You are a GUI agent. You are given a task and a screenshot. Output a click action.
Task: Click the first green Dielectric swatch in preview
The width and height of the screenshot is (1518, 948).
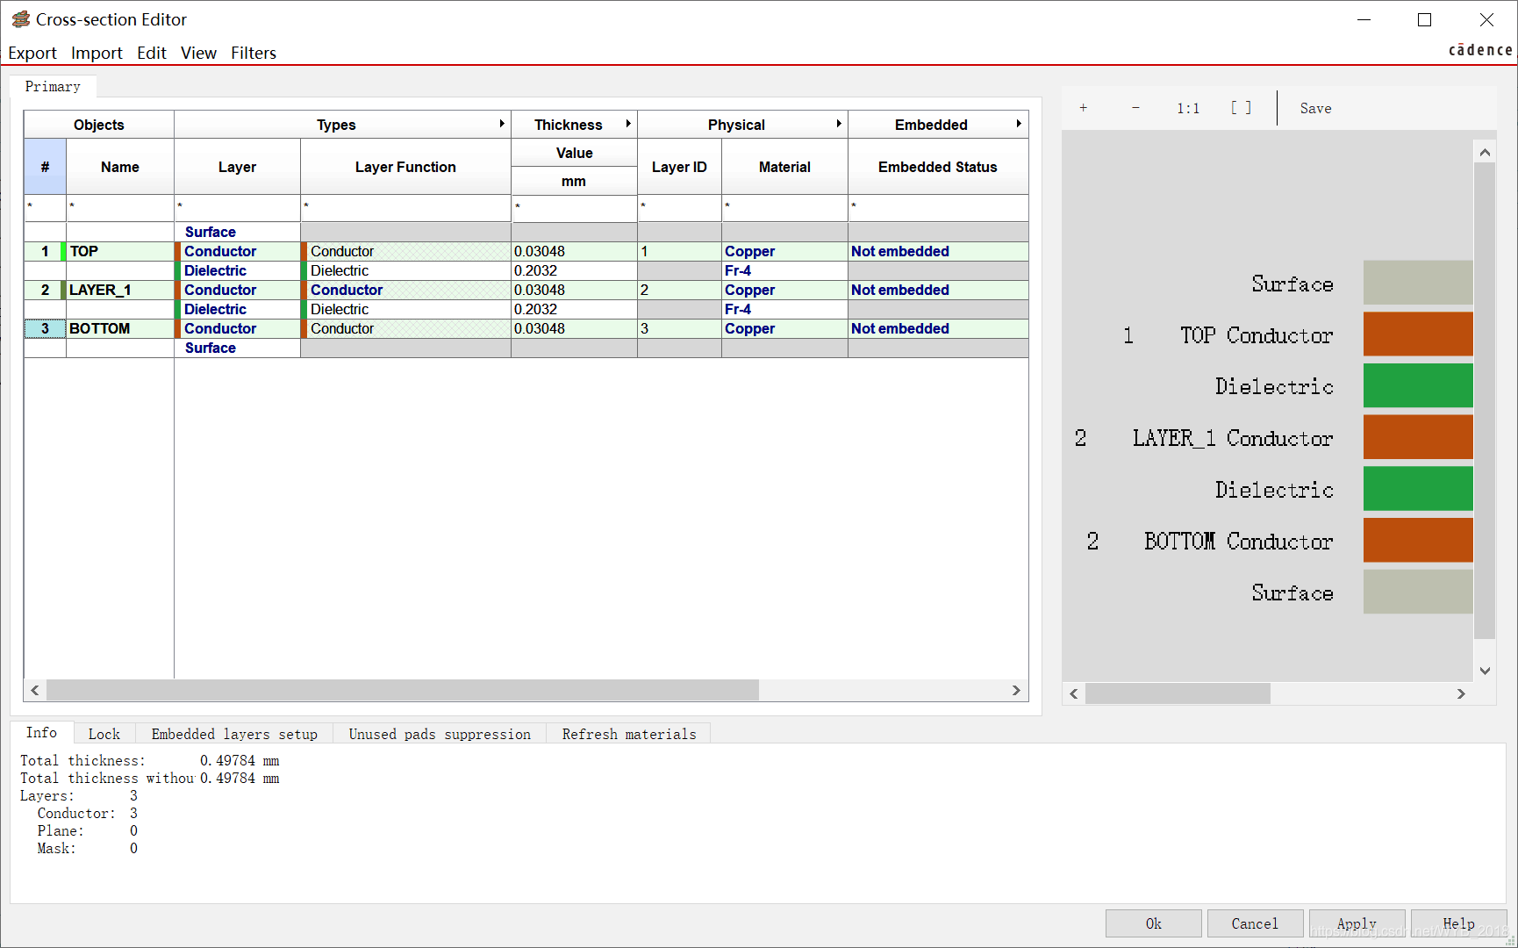coord(1418,385)
